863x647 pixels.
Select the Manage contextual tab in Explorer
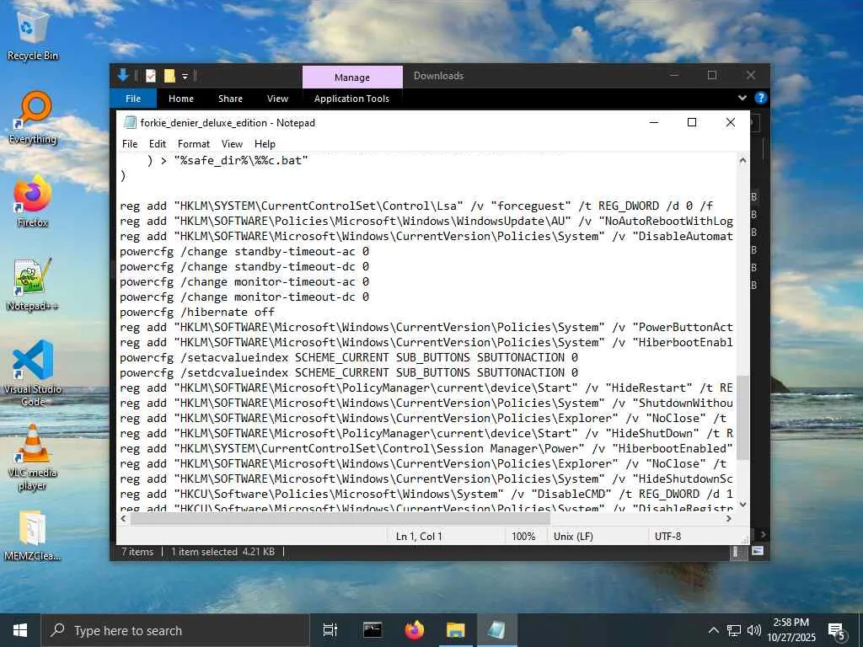352,77
